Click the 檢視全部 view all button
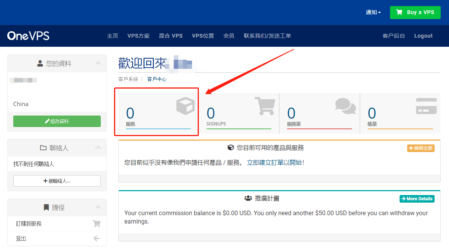 pyautogui.click(x=420, y=148)
